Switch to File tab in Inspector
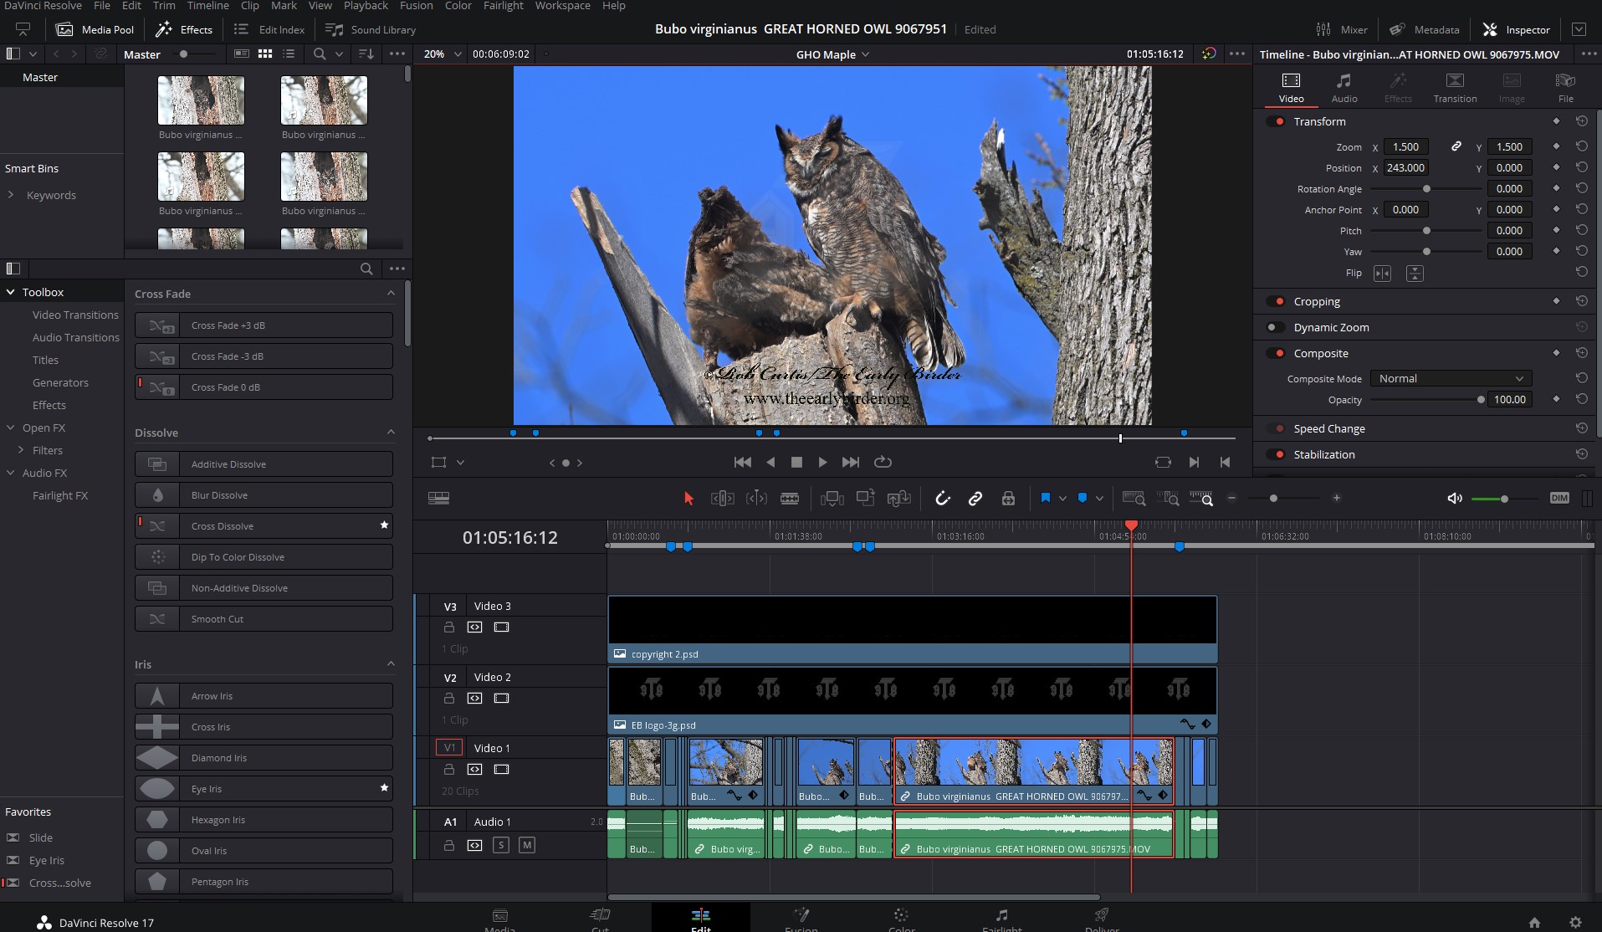The width and height of the screenshot is (1602, 932). pyautogui.click(x=1565, y=87)
